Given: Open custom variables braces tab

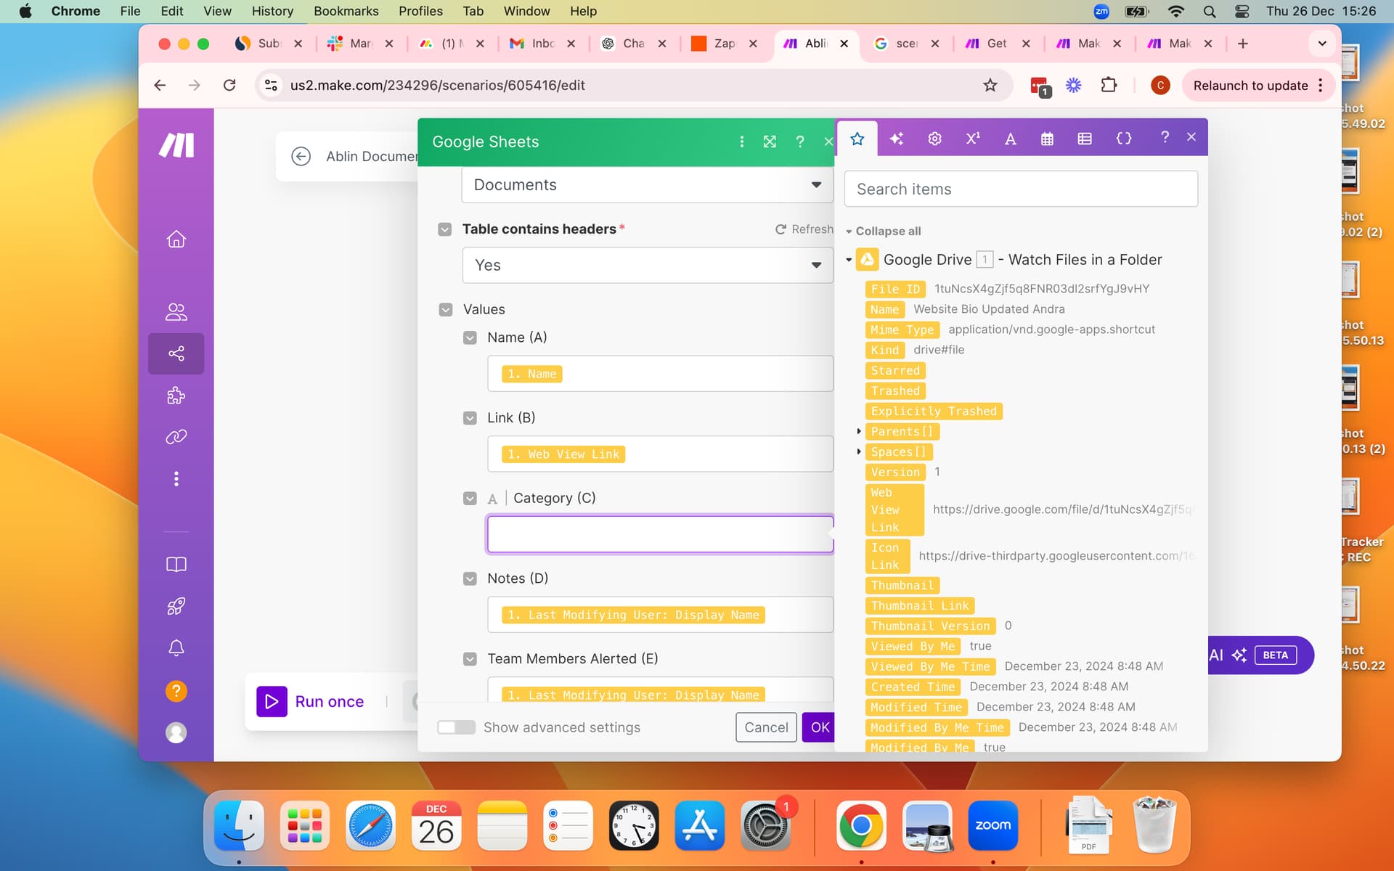Looking at the screenshot, I should (1123, 139).
